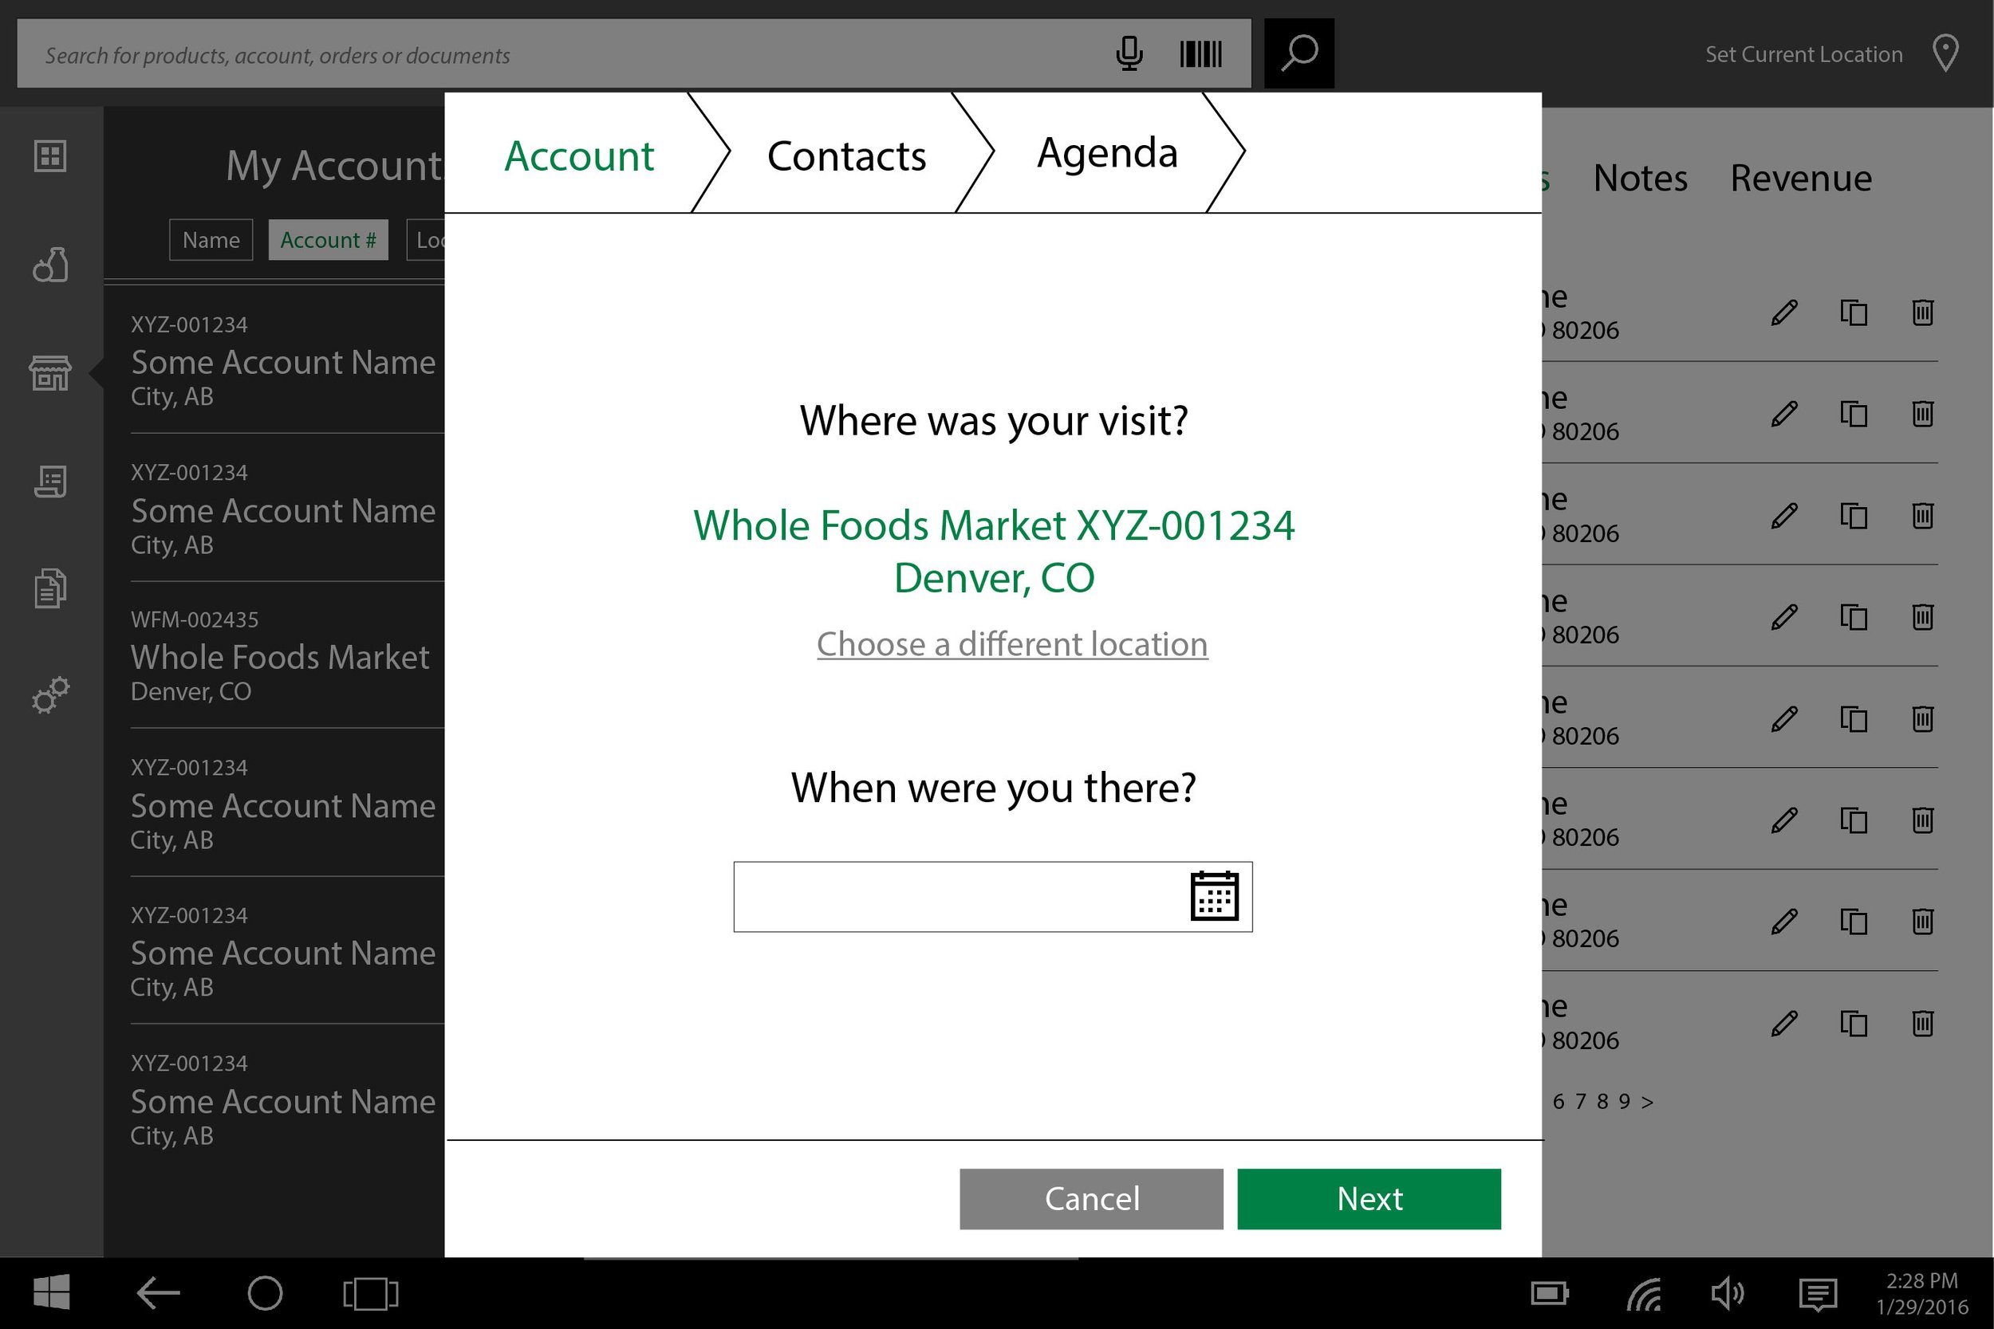The height and width of the screenshot is (1329, 1994).
Task: Select the microphone voice search icon
Action: coord(1130,53)
